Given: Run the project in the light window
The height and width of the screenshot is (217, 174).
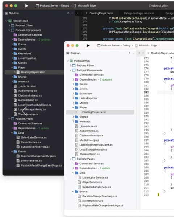Looking at the screenshot, I should pos(88,45).
